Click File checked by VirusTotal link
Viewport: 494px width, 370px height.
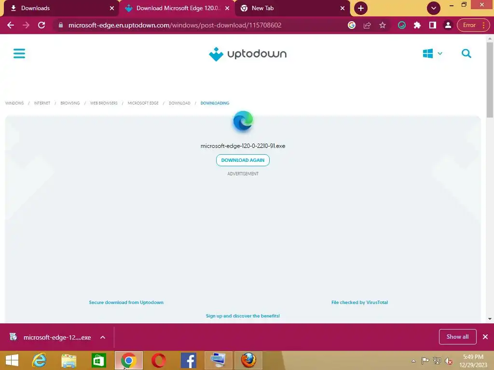click(x=359, y=303)
